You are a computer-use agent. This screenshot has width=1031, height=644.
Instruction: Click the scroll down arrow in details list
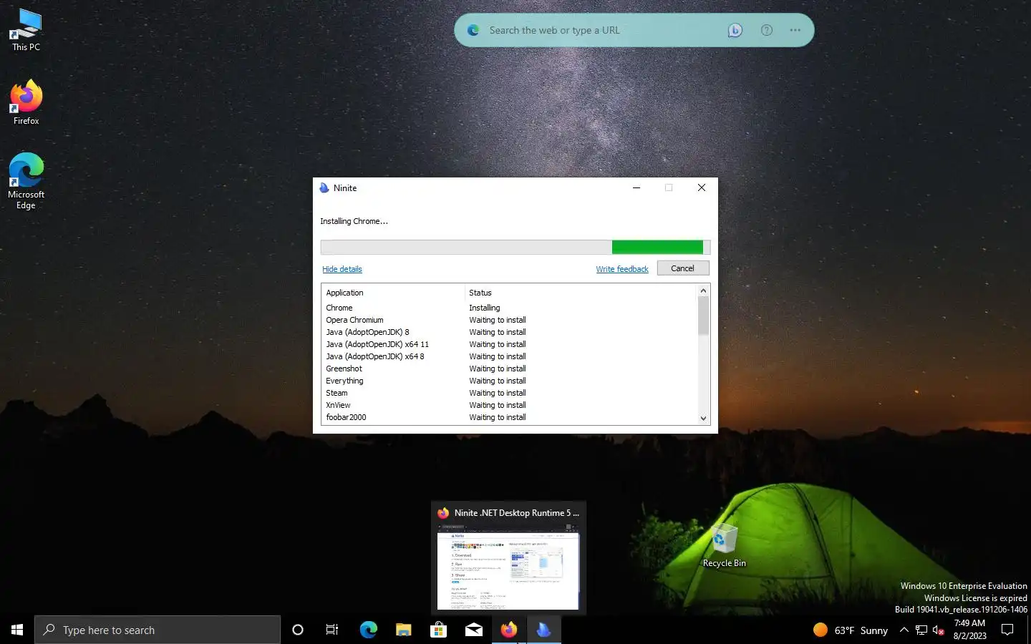click(703, 419)
